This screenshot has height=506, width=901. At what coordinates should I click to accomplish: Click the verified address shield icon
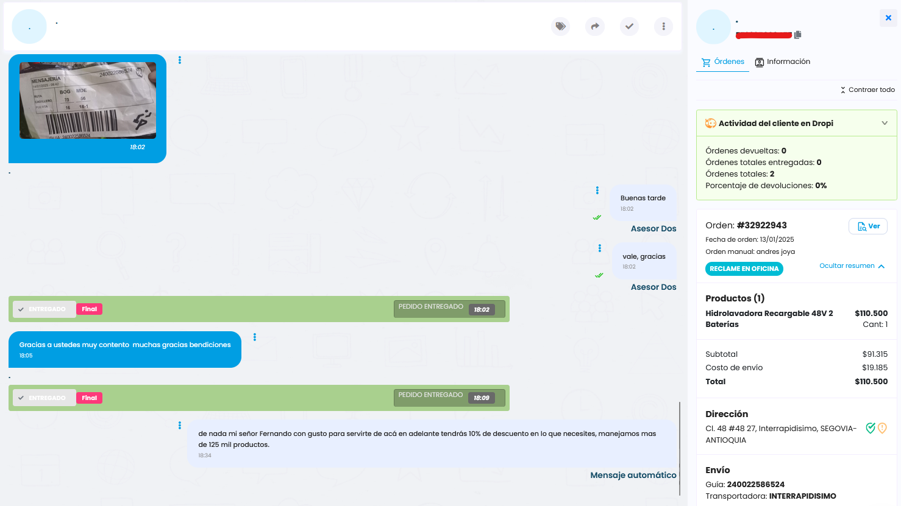tap(871, 428)
